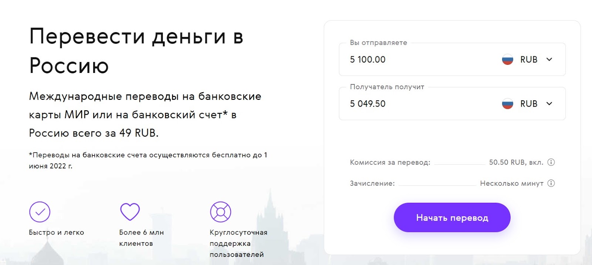
Task: Click the info icon beside Несколько минут
Action: pyautogui.click(x=551, y=183)
